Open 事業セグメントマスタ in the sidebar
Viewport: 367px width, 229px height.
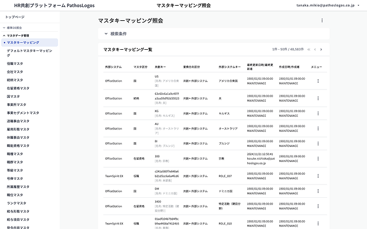click(x=23, y=113)
